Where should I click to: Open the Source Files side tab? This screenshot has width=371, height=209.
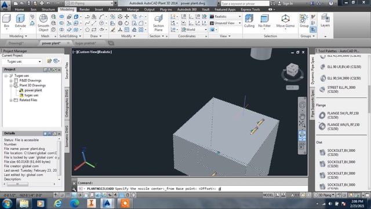[67, 70]
